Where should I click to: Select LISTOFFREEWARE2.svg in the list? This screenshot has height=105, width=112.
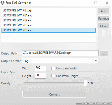click(49, 20)
